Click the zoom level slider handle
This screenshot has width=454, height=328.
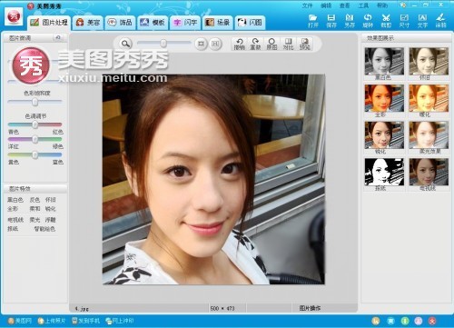click(x=163, y=44)
